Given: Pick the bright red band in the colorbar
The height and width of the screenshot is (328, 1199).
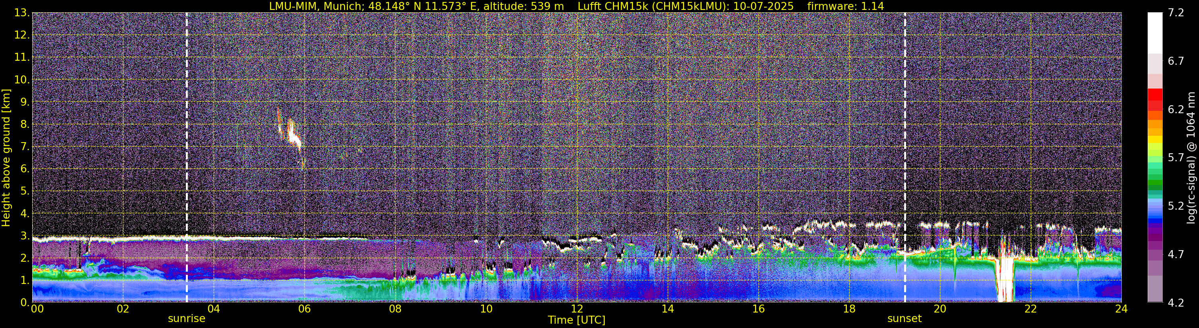Looking at the screenshot, I should 1155,95.
